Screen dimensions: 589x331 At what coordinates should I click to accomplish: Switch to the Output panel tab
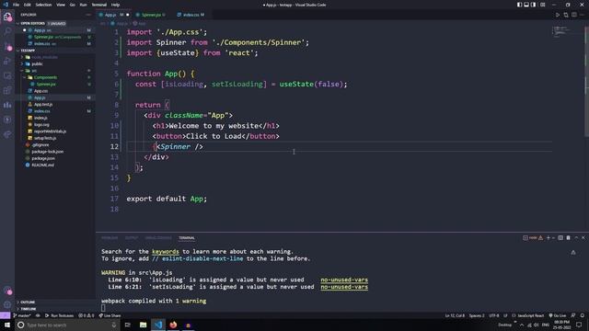(132, 238)
